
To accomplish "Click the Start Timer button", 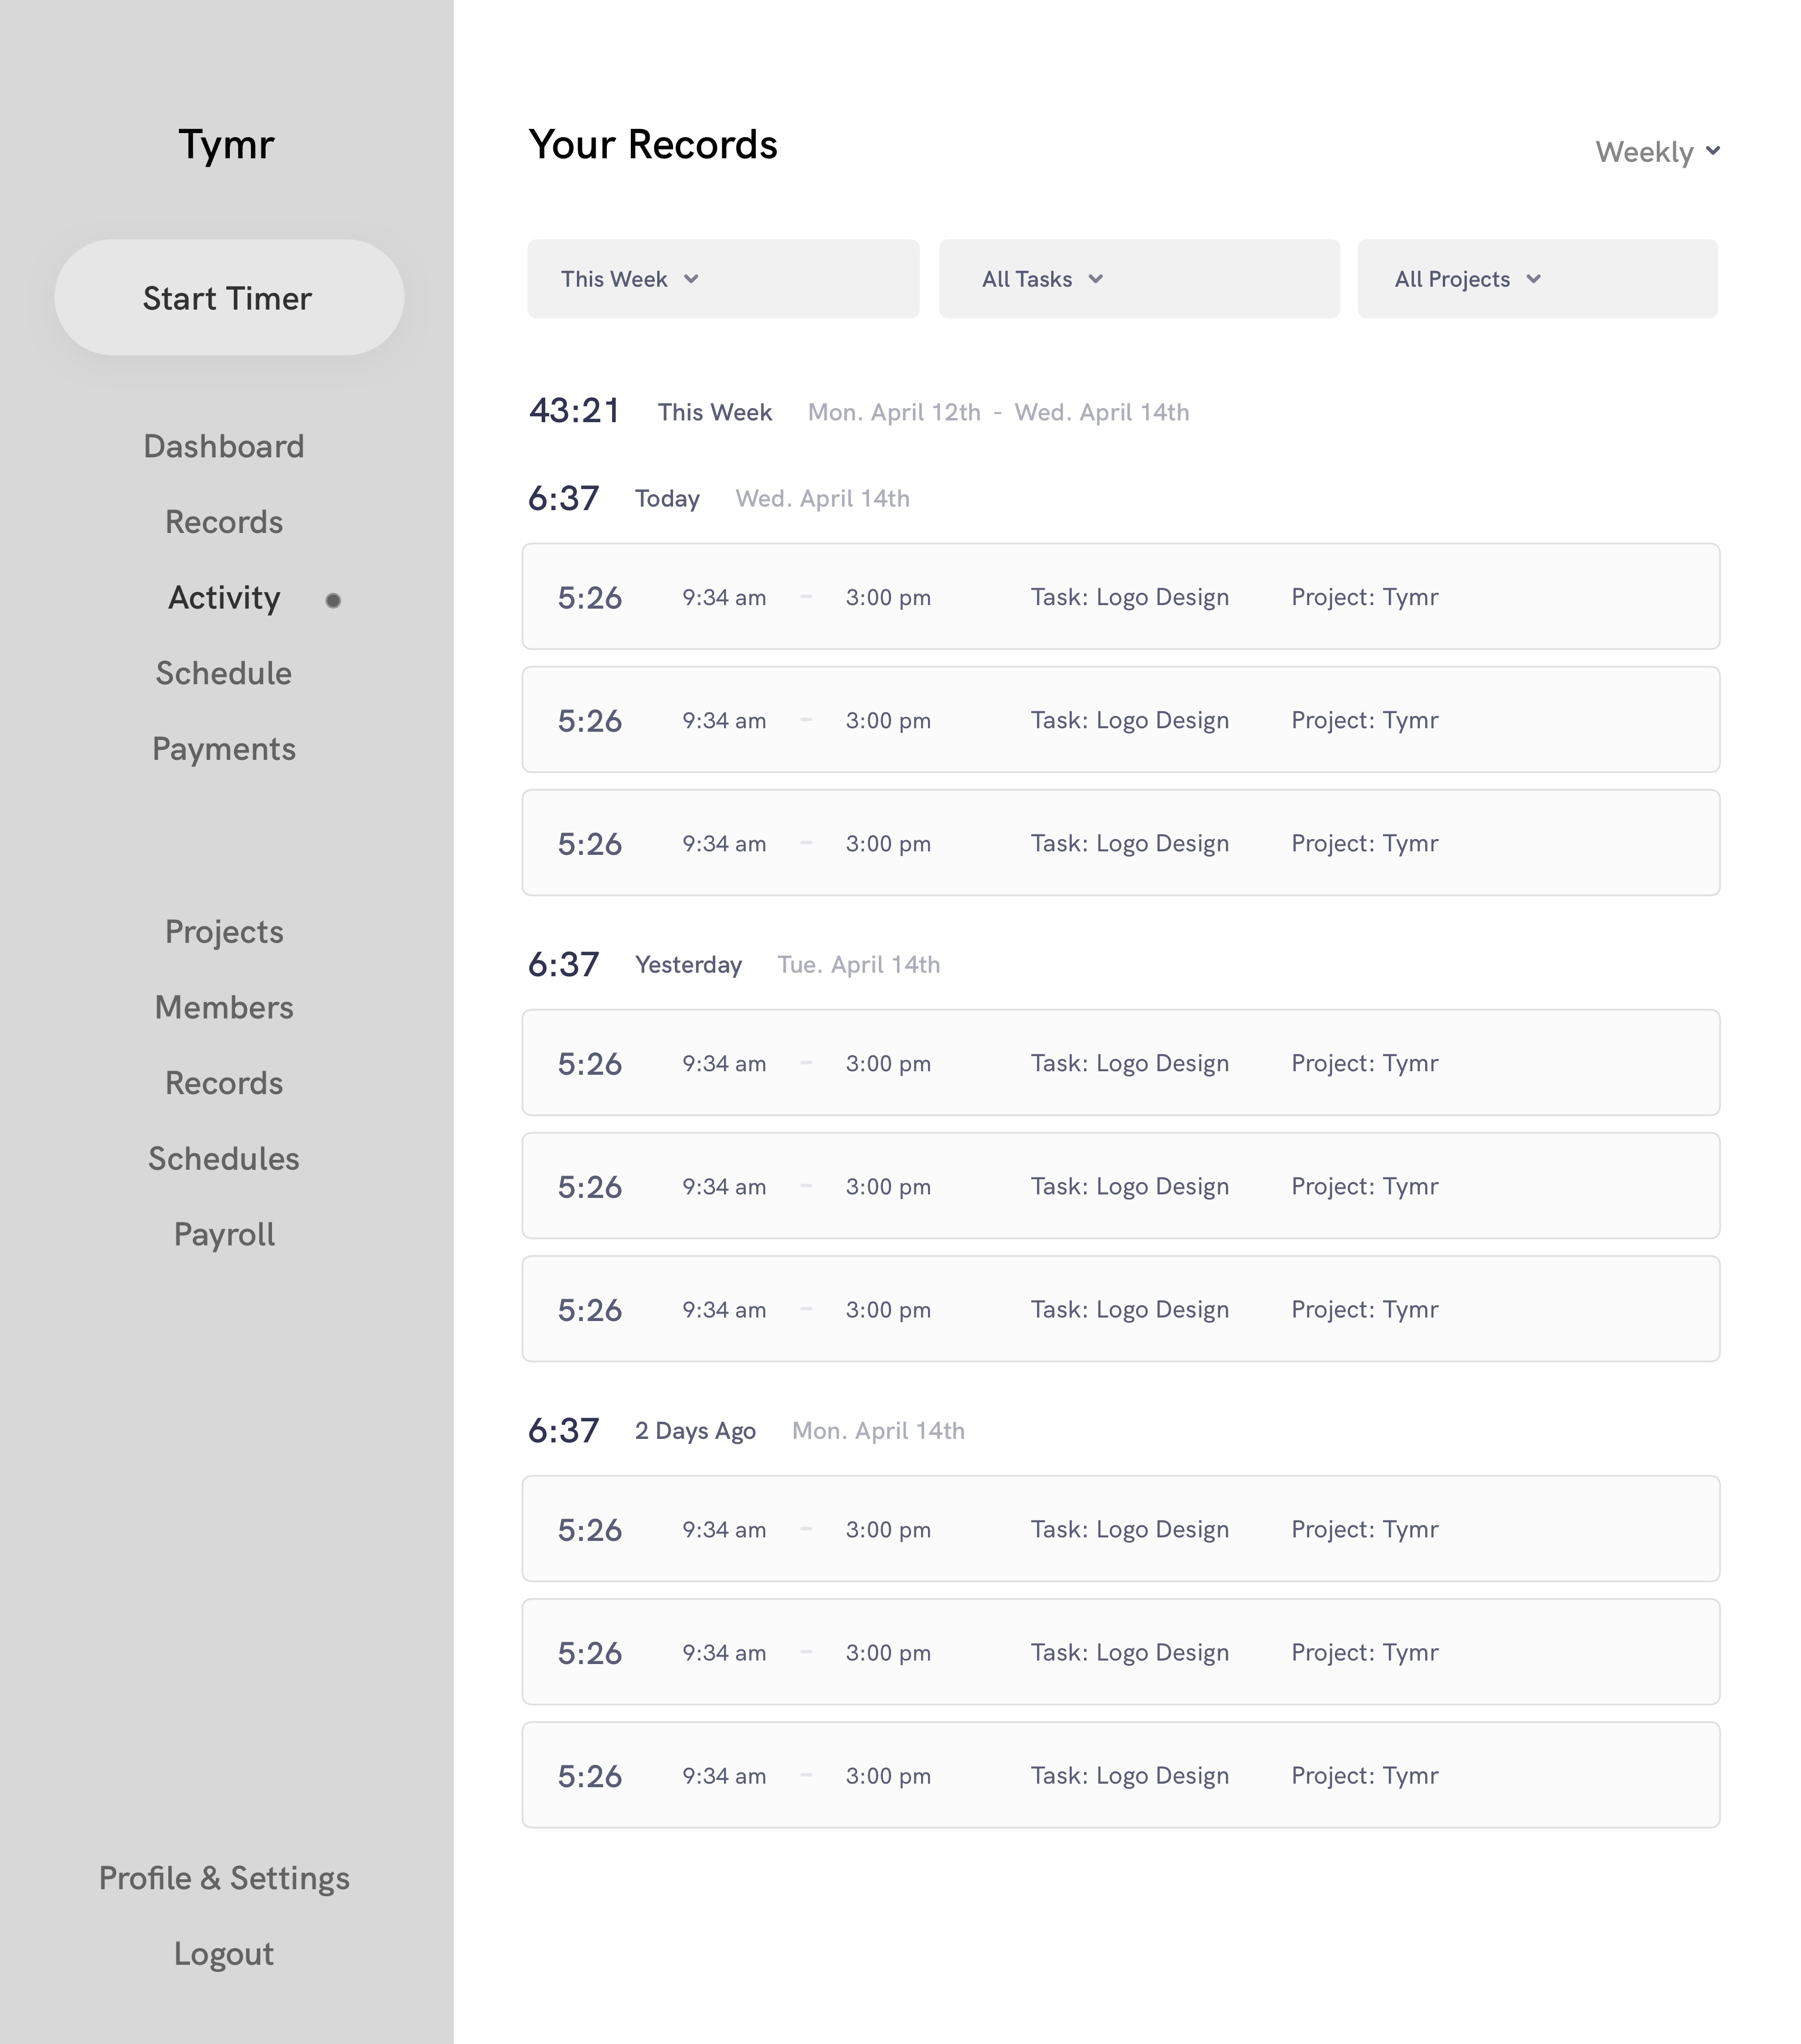I will pyautogui.click(x=229, y=297).
